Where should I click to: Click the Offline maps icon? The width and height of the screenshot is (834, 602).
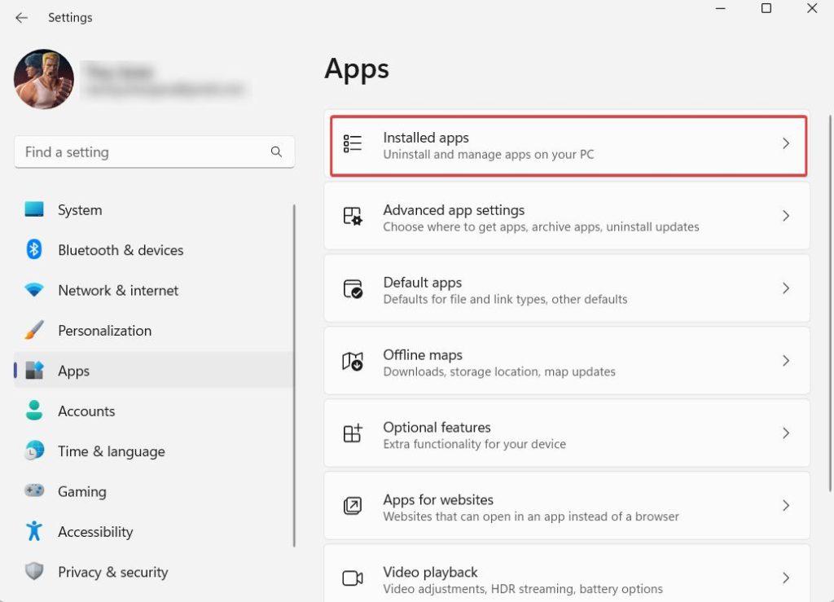[x=353, y=361]
